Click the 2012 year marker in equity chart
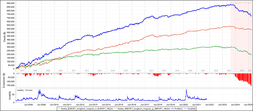 (87, 70)
